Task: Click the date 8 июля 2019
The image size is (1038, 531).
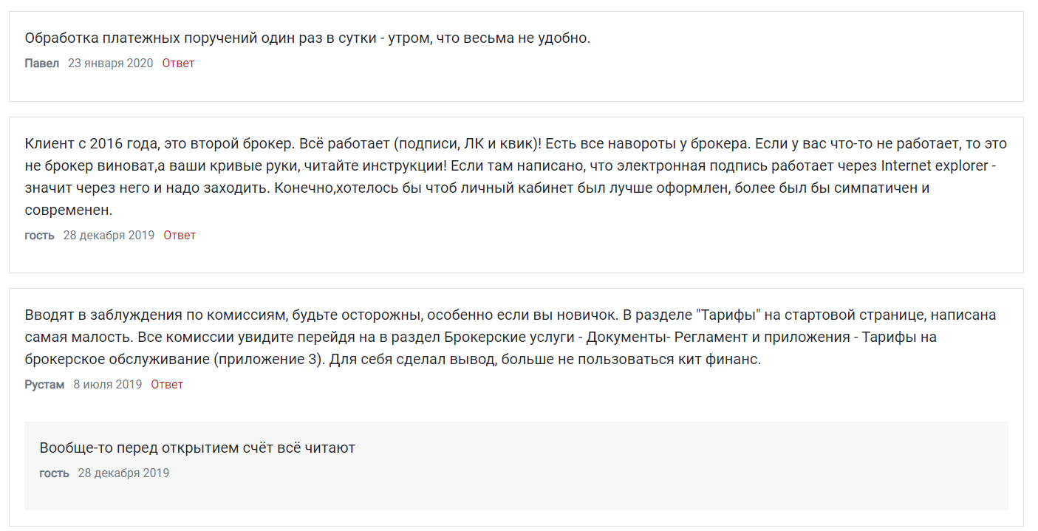Action: coord(108,384)
